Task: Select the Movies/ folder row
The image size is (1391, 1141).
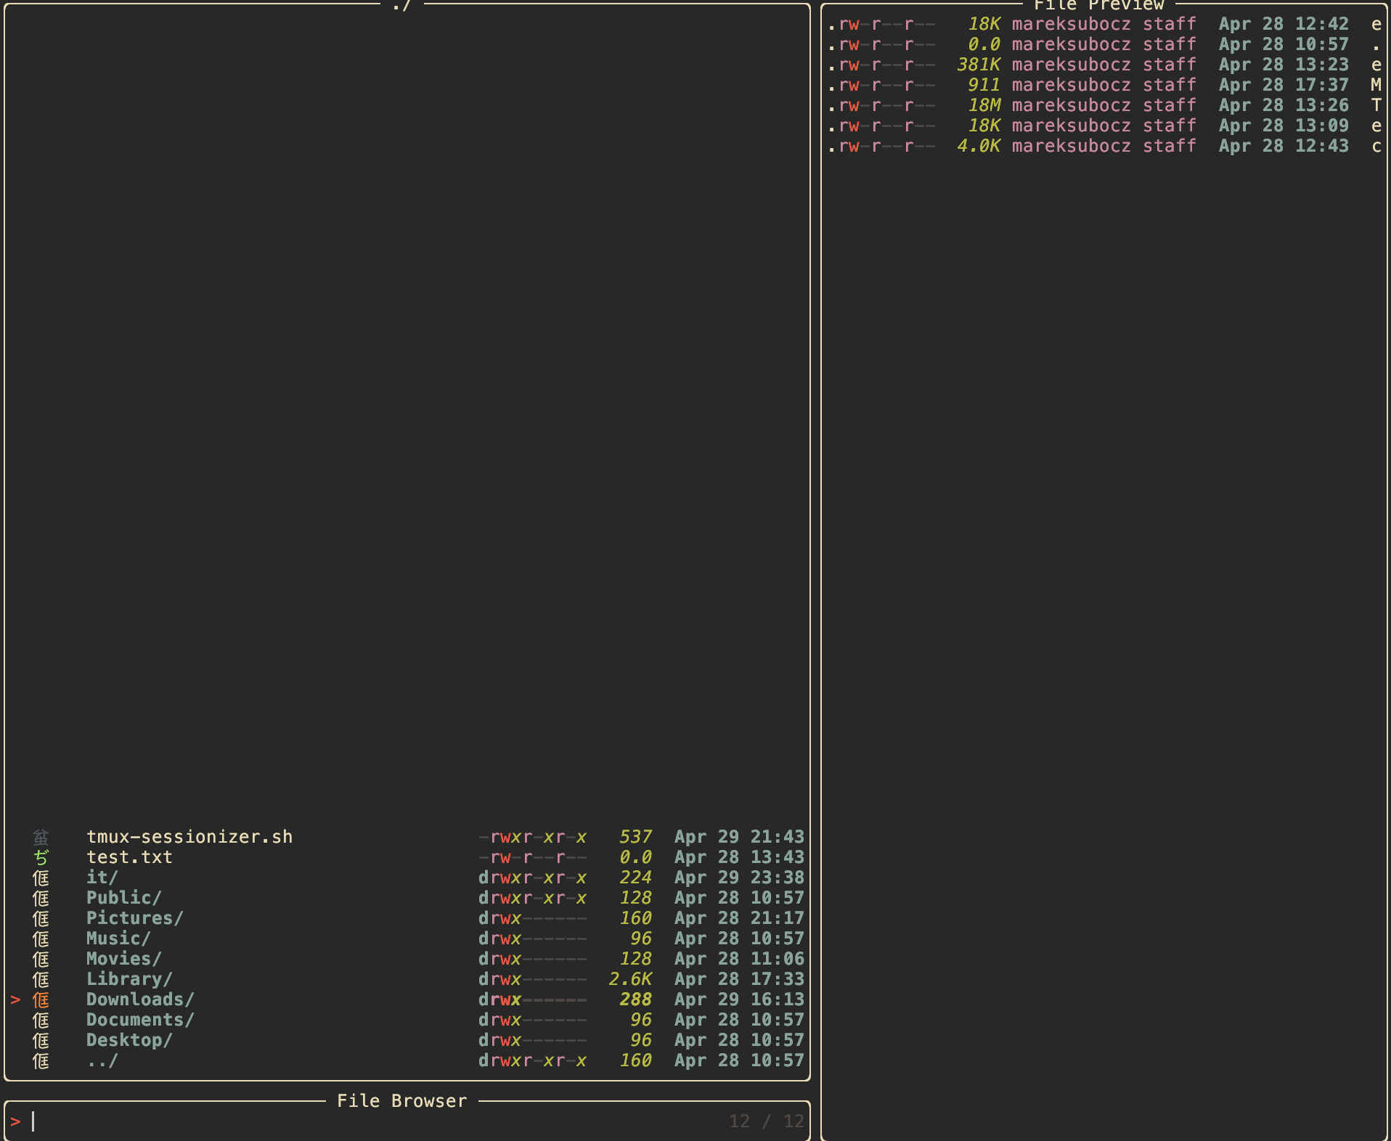Action: click(x=123, y=959)
